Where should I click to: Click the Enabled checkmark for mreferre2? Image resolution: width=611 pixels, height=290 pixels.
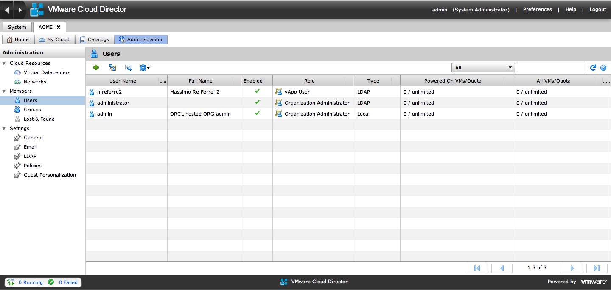click(x=257, y=91)
